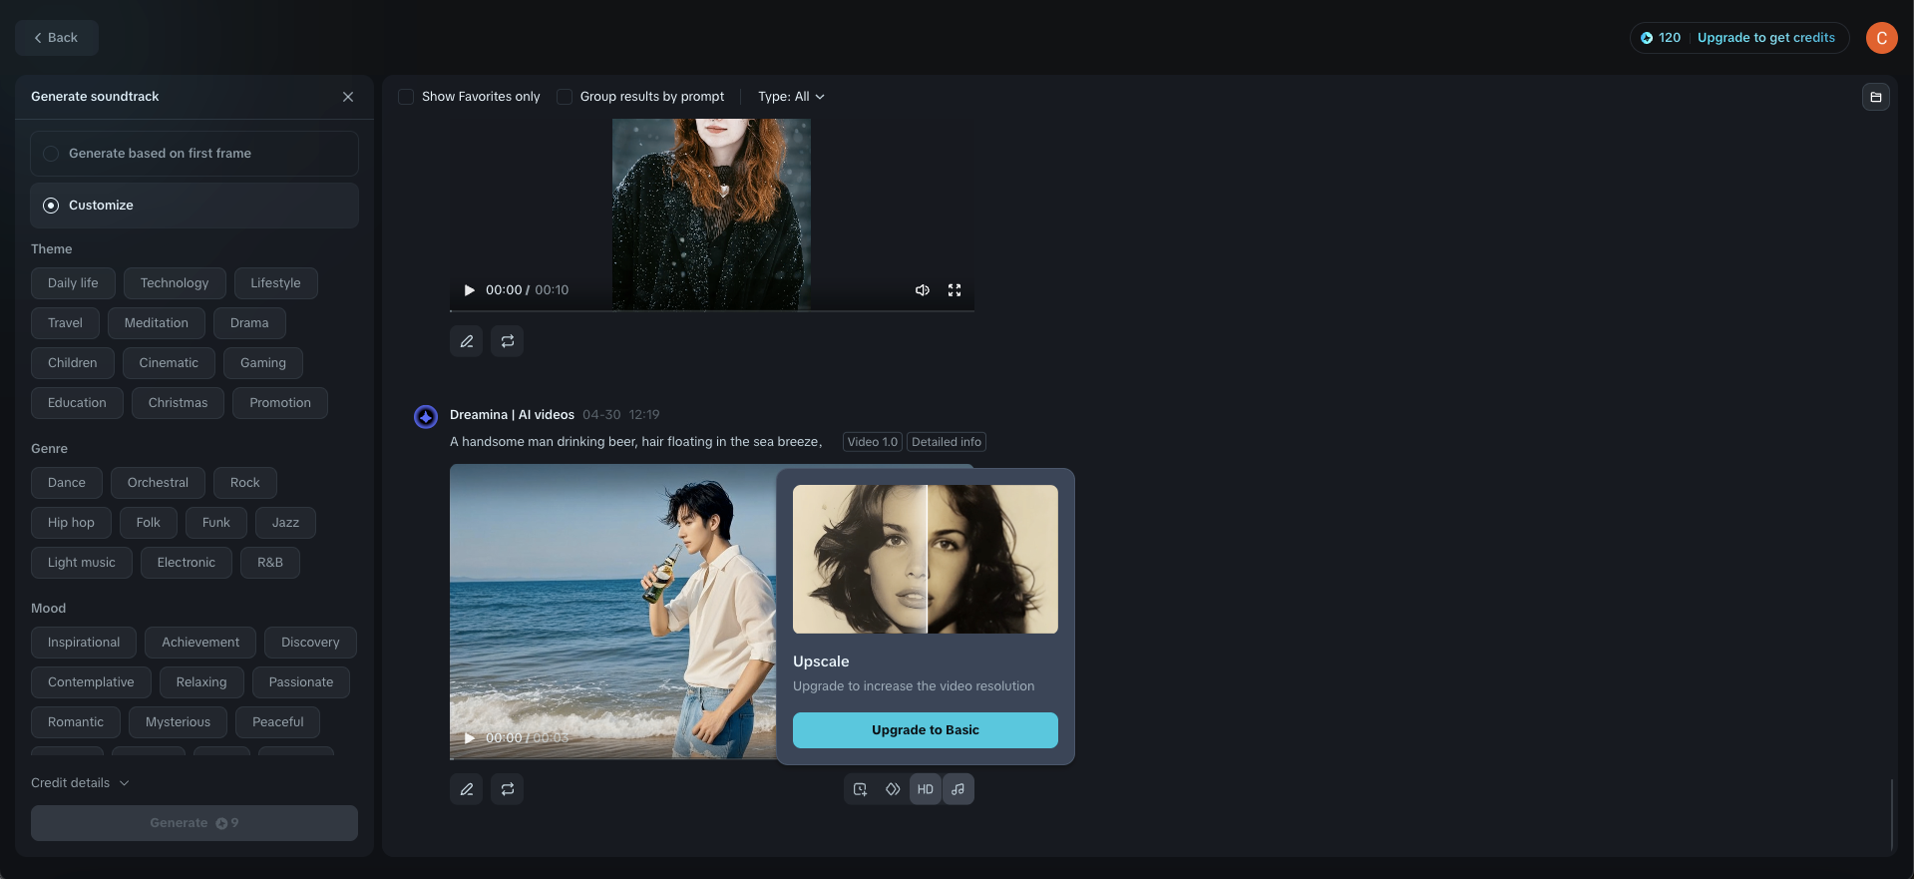Select the Contemplative mood

pos(91,682)
